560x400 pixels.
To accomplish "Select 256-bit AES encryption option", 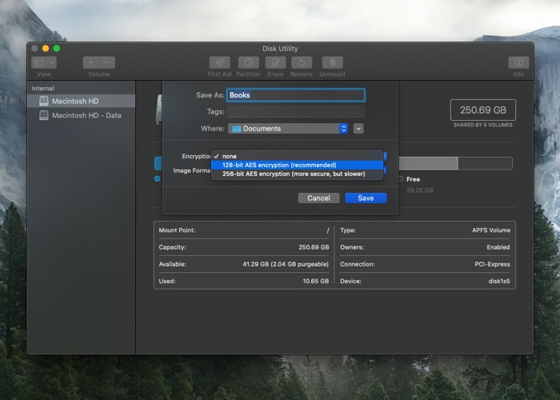I will click(x=297, y=174).
